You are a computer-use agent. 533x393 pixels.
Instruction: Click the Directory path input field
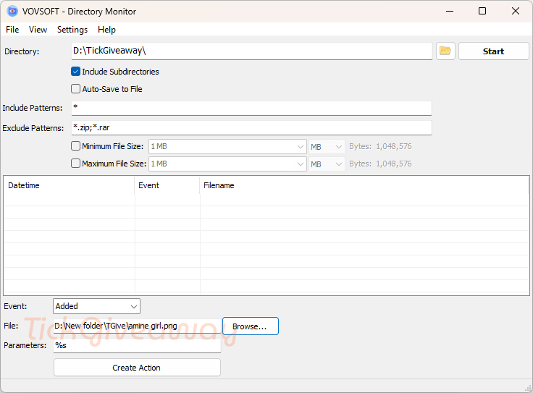(x=251, y=51)
